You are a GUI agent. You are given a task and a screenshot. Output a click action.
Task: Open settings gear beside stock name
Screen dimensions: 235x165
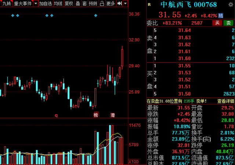(231, 4)
